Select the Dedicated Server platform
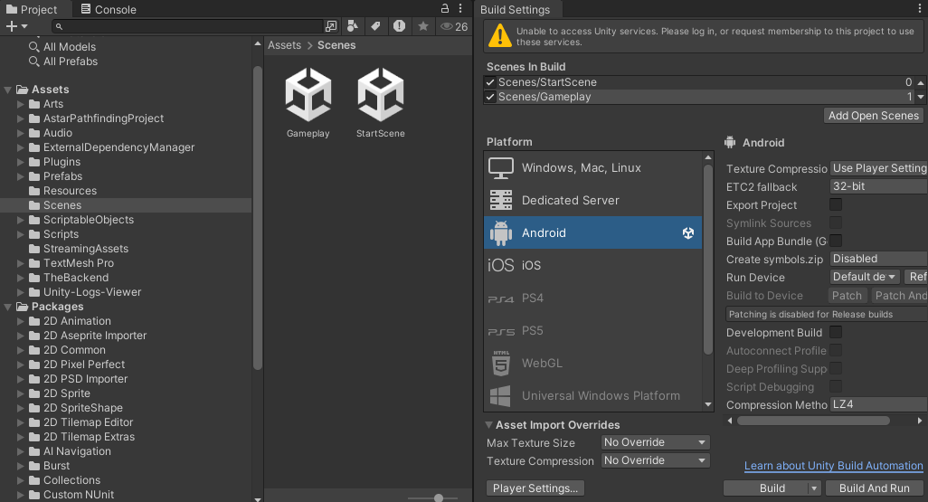The width and height of the screenshot is (928, 502). coord(593,200)
